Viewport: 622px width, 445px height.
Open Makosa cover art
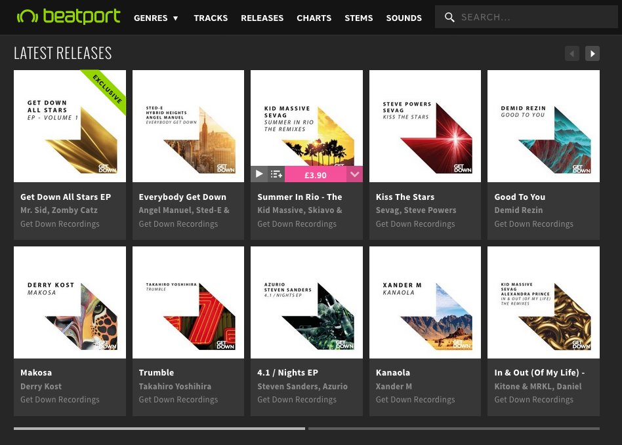[70, 302]
